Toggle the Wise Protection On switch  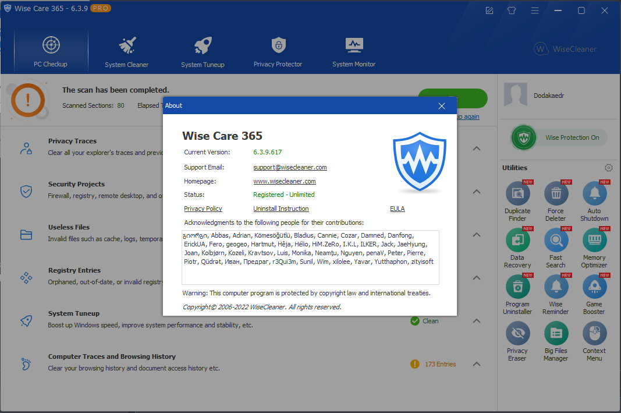pos(559,137)
